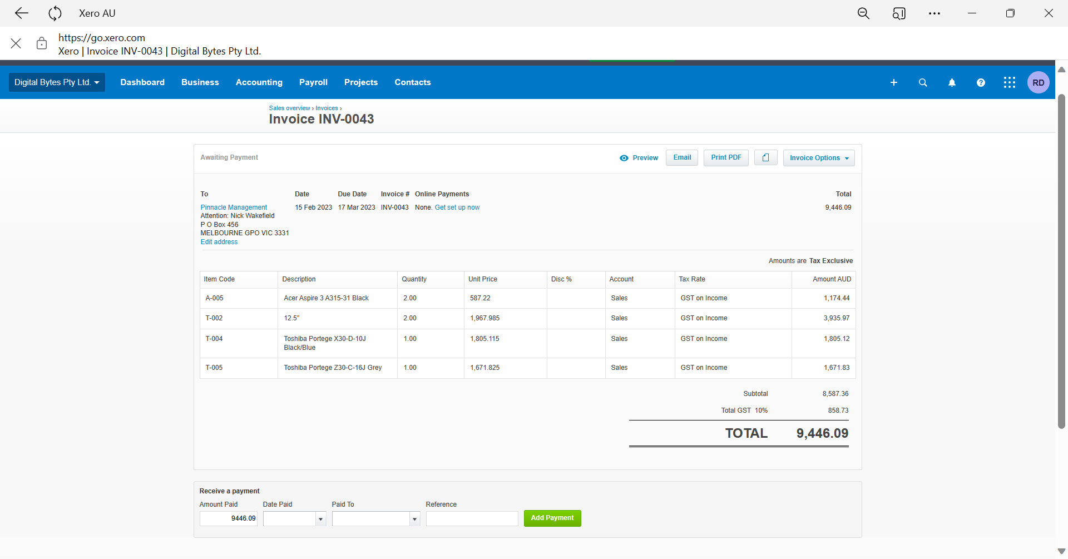This screenshot has width=1068, height=559.
Task: Open the Payroll menu
Action: (313, 82)
